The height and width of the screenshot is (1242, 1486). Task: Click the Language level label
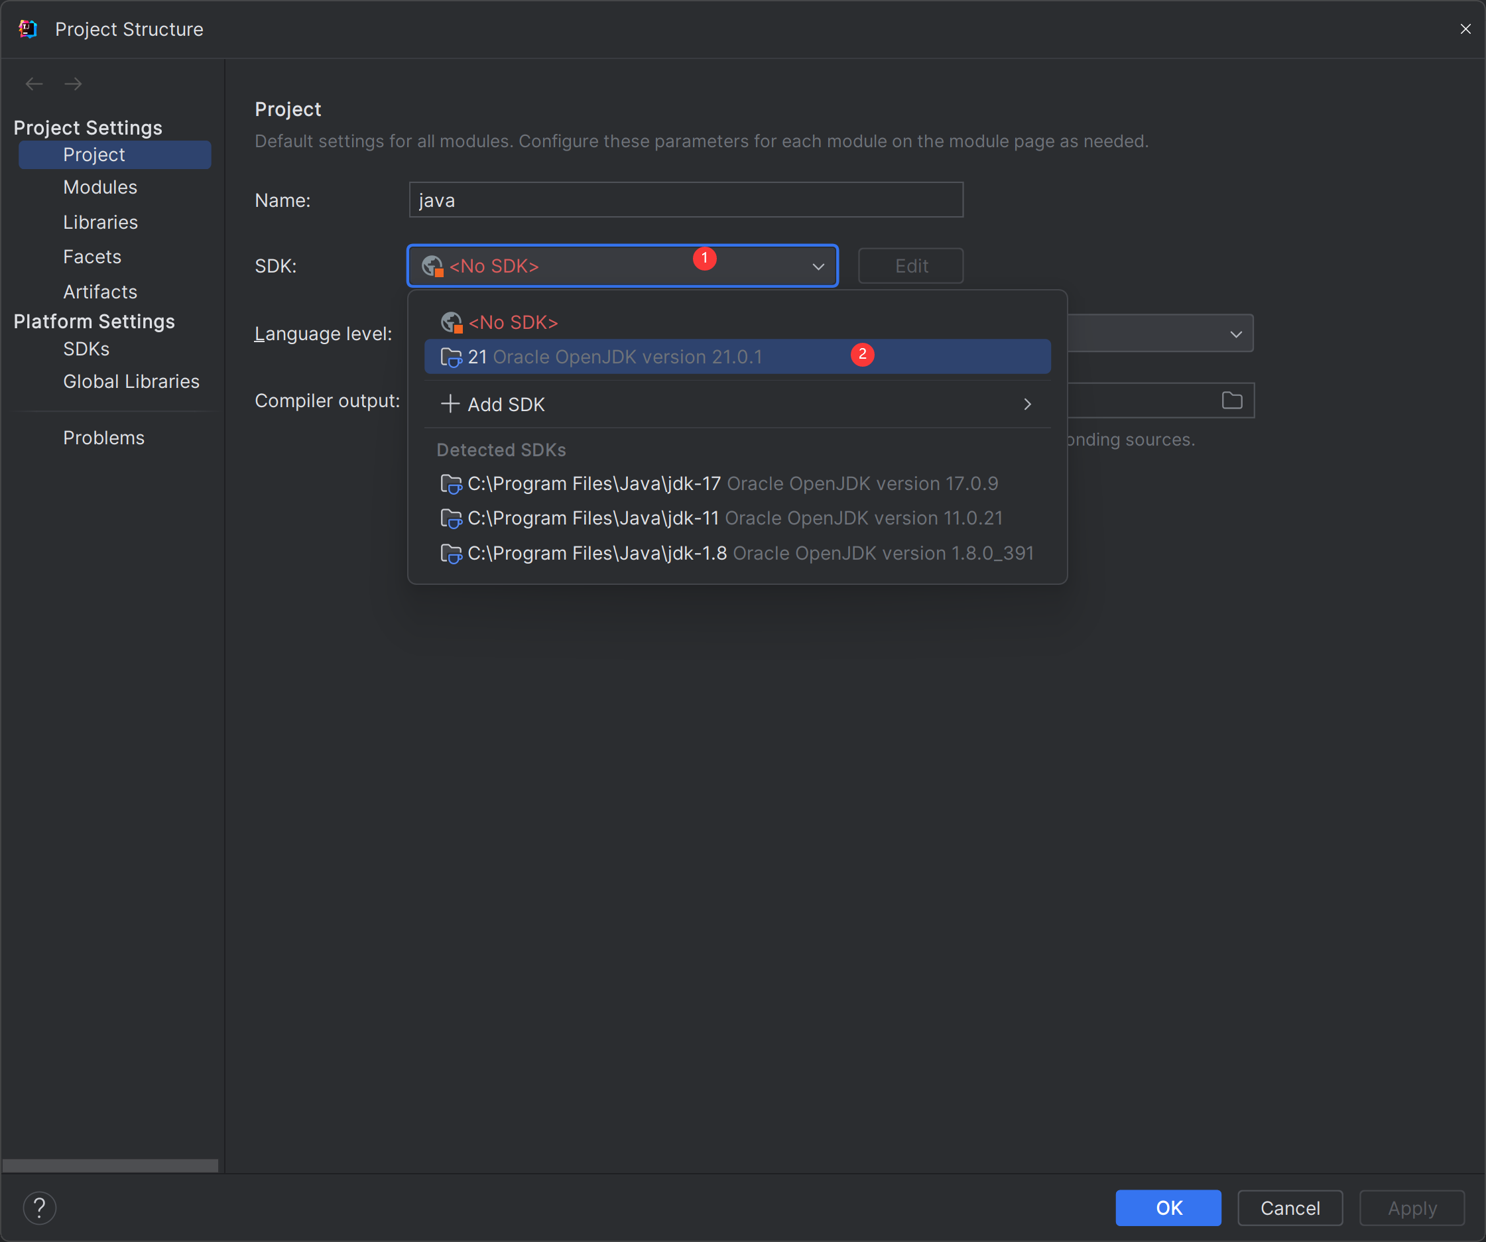pos(323,334)
